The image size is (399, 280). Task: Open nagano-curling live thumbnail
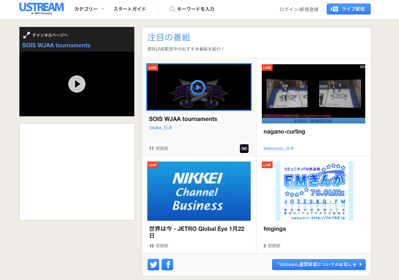tap(313, 94)
